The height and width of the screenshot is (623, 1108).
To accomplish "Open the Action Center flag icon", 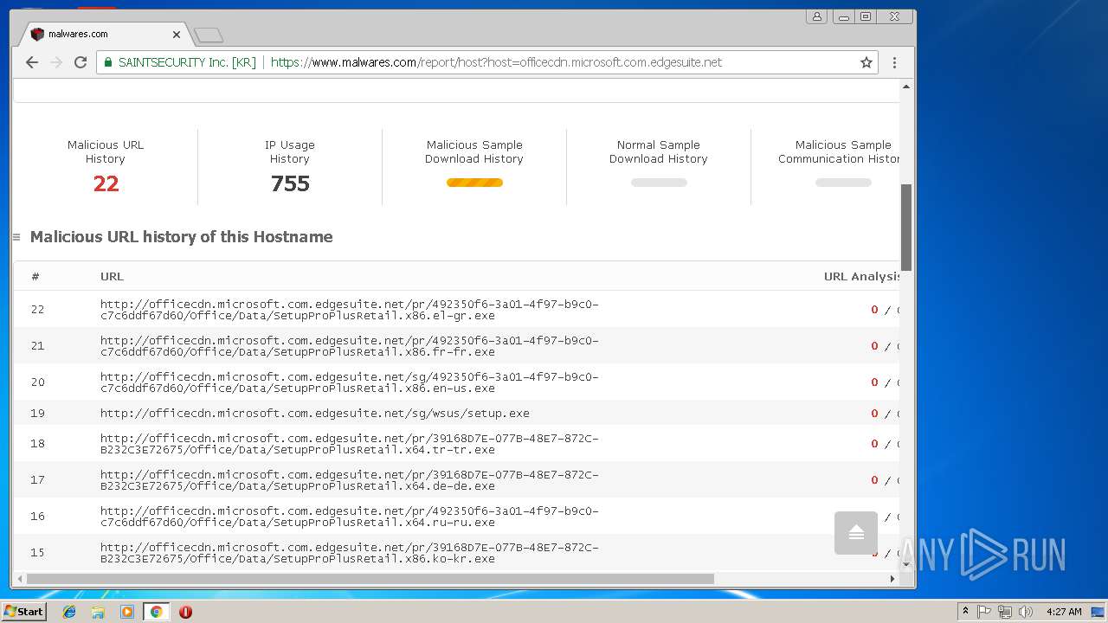I will (x=984, y=612).
